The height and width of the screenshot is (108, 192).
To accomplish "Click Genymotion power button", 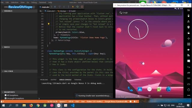I will [x=189, y=90].
